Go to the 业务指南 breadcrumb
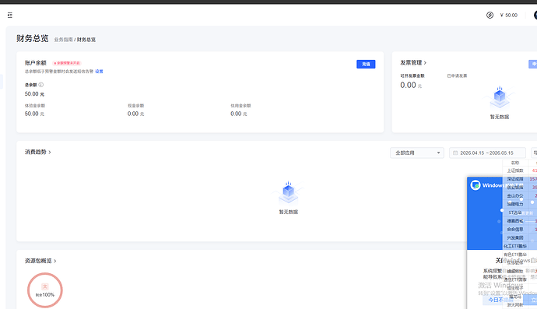 (63, 40)
